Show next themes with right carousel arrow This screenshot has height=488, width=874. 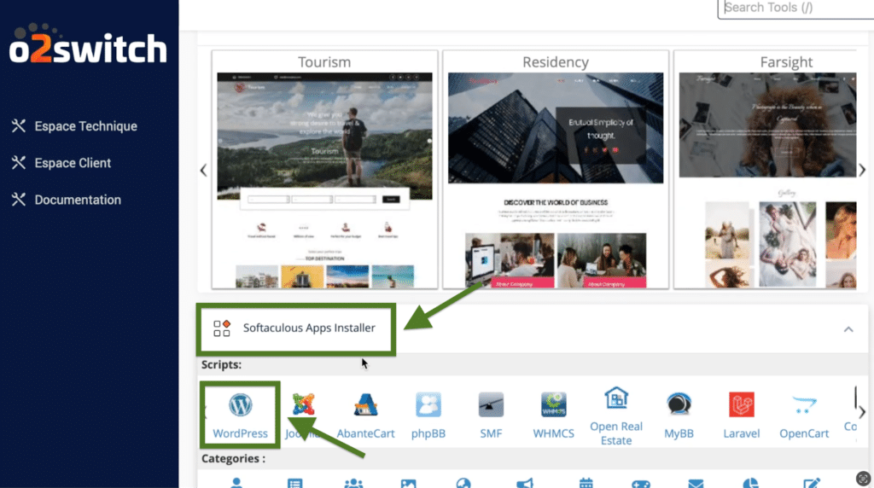pos(862,170)
